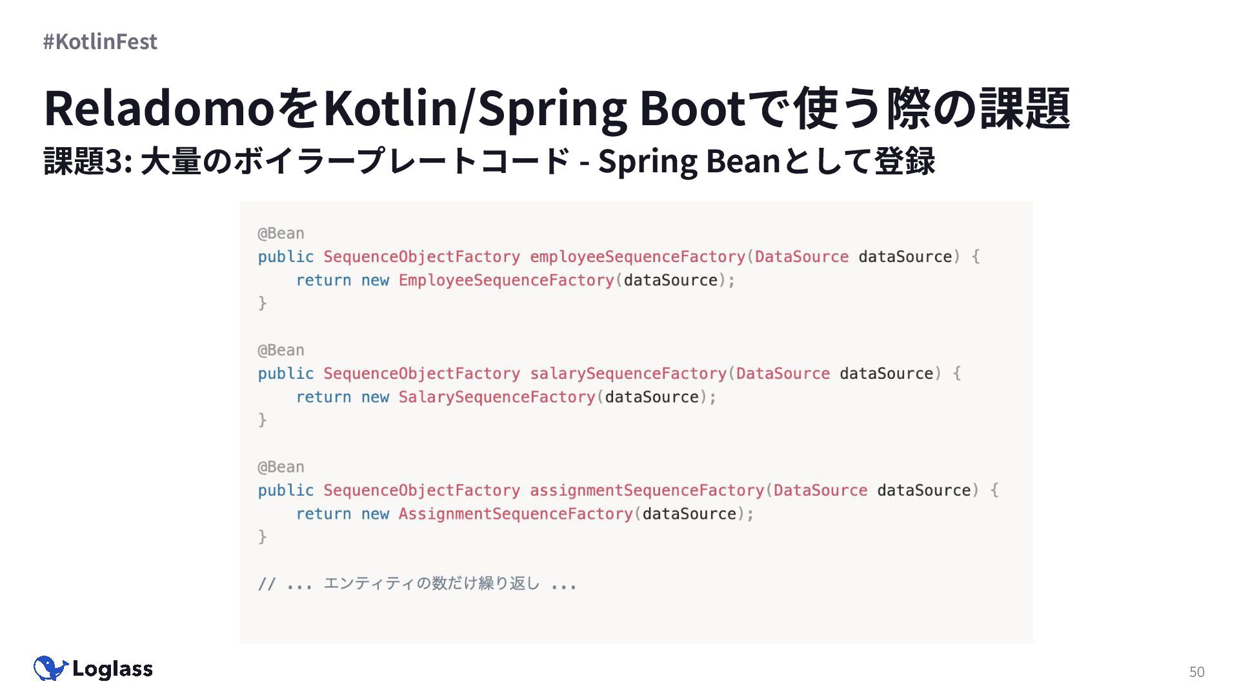Click the Loglass brand name text
The height and width of the screenshot is (697, 1239).
click(x=112, y=669)
